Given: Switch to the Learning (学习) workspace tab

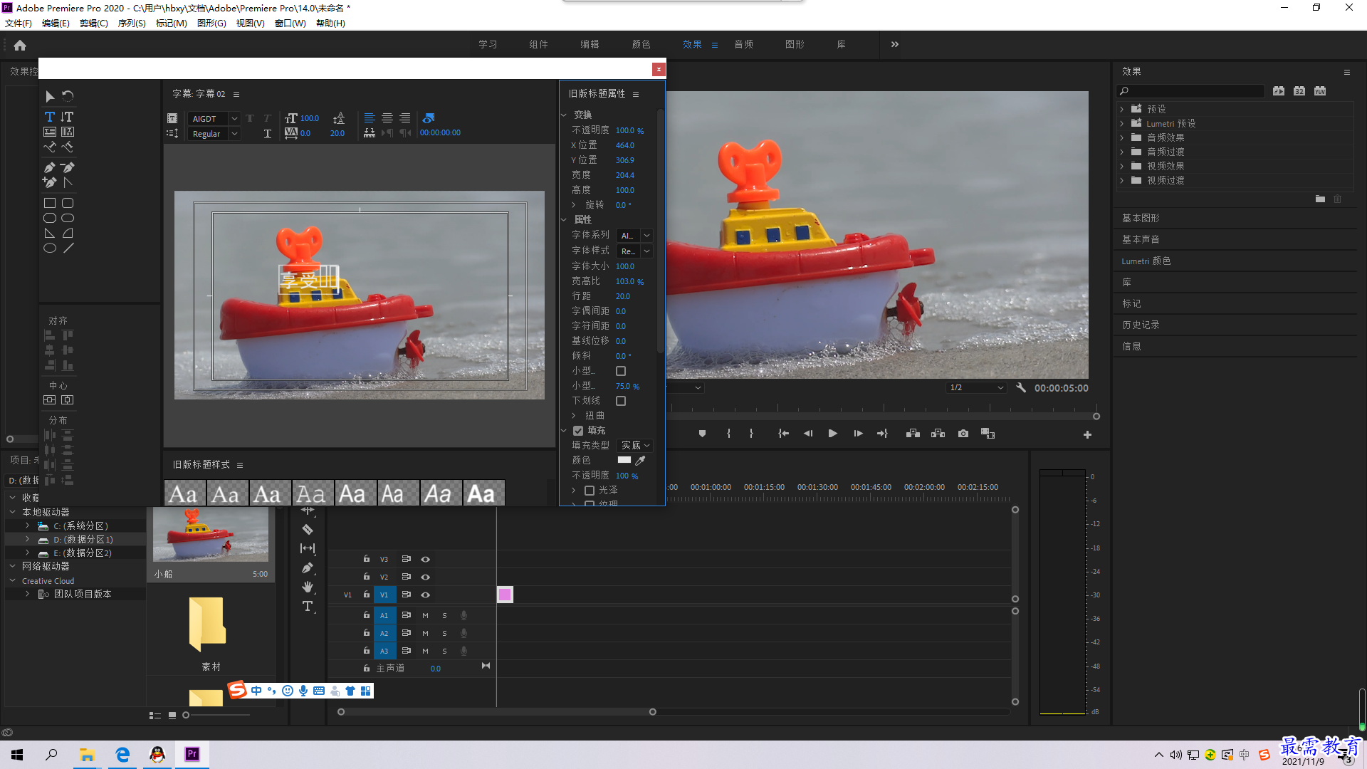Looking at the screenshot, I should [488, 44].
